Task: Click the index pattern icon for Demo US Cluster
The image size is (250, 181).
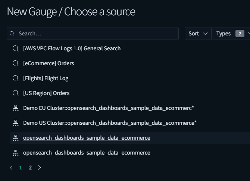Action: coord(16,123)
